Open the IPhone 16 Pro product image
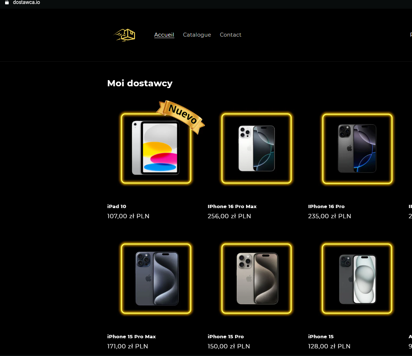412x356 pixels. pos(357,148)
